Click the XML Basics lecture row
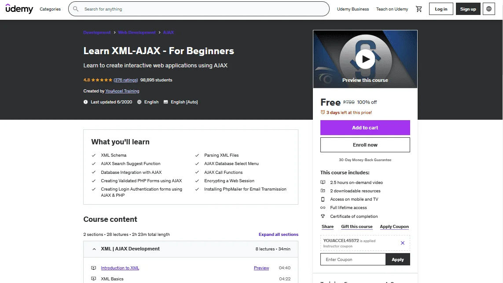Image resolution: width=503 pixels, height=283 pixels. coord(191,279)
